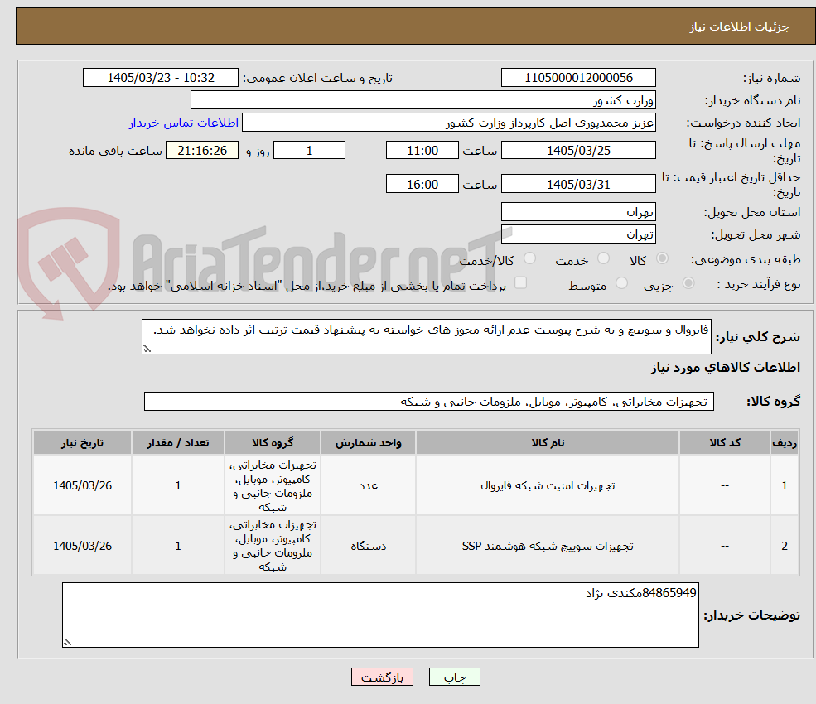Select the متوسط purchase type radio
The image size is (816, 704).
coord(621,283)
